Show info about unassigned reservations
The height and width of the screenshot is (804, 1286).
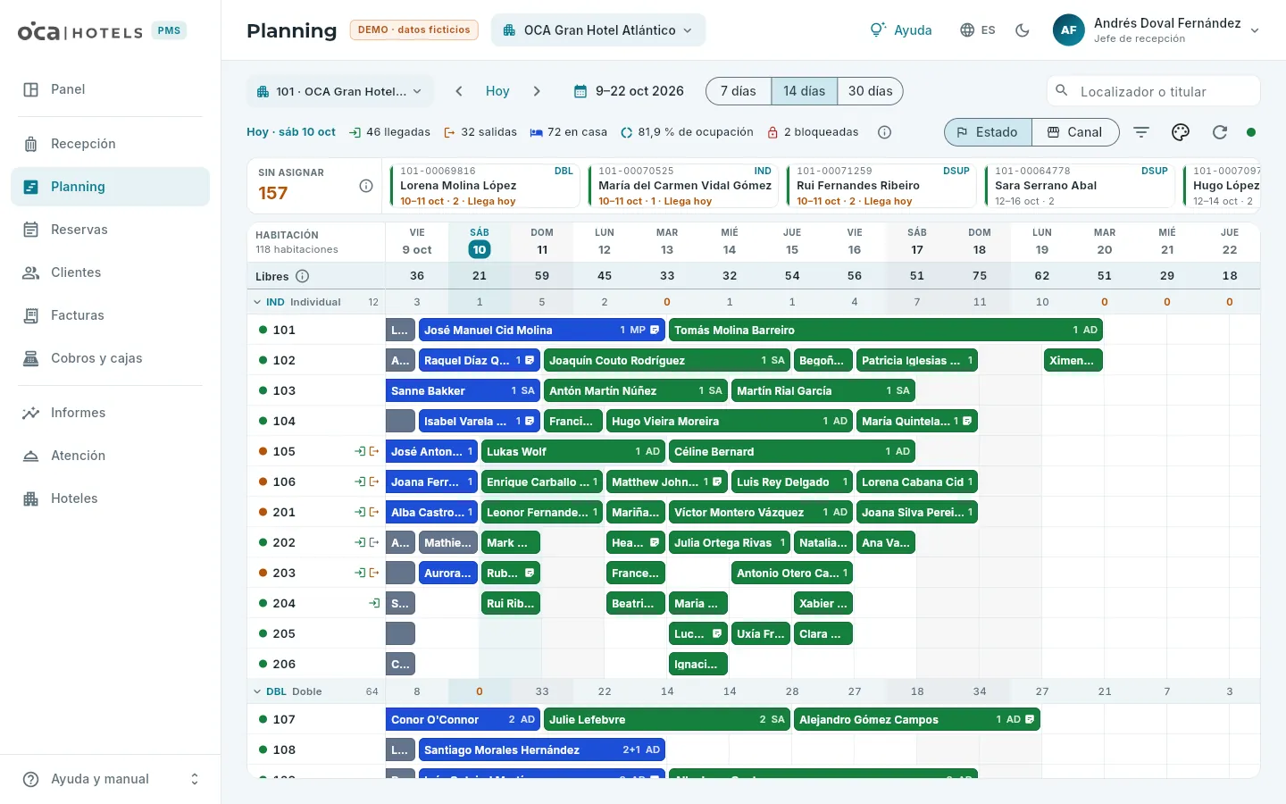point(366,186)
